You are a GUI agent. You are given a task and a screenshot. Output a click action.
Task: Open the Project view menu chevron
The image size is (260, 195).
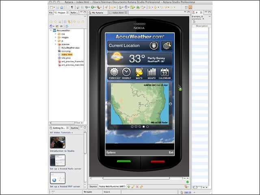85,17
